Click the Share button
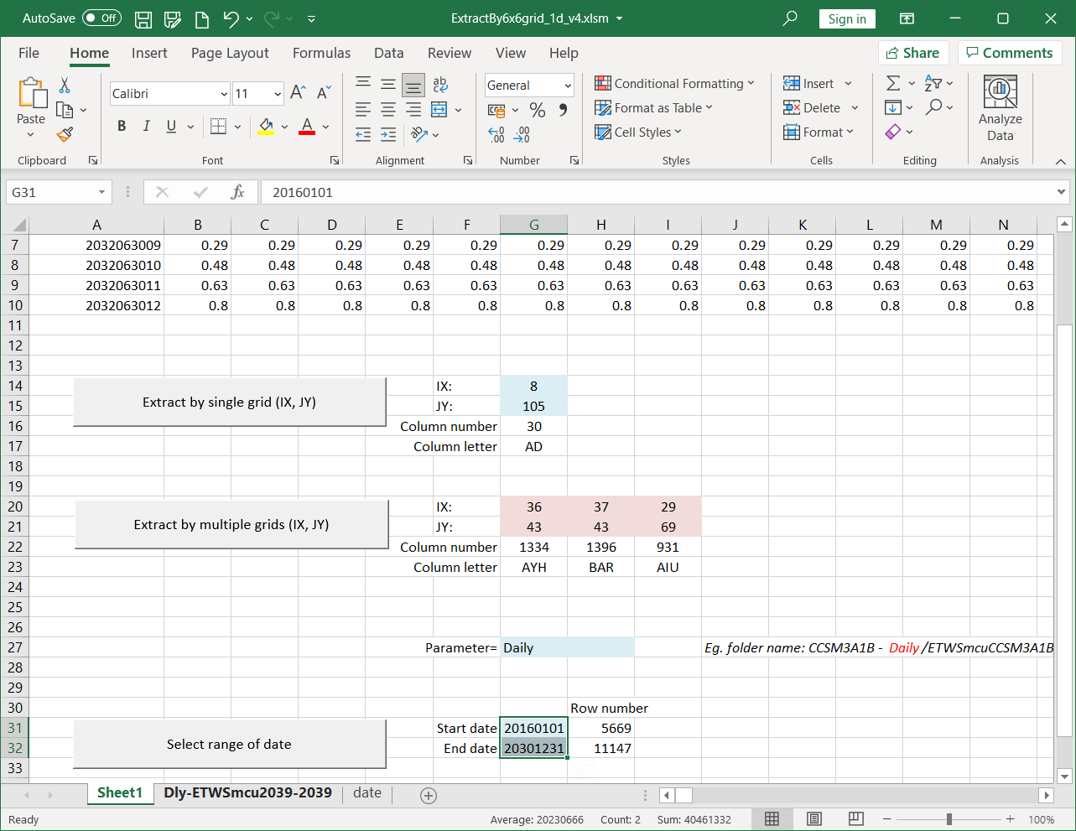Image resolution: width=1076 pixels, height=831 pixels. (x=913, y=53)
